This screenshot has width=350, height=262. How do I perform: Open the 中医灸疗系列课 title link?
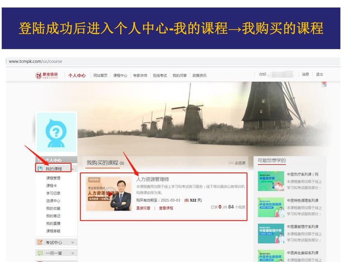pos(303,174)
